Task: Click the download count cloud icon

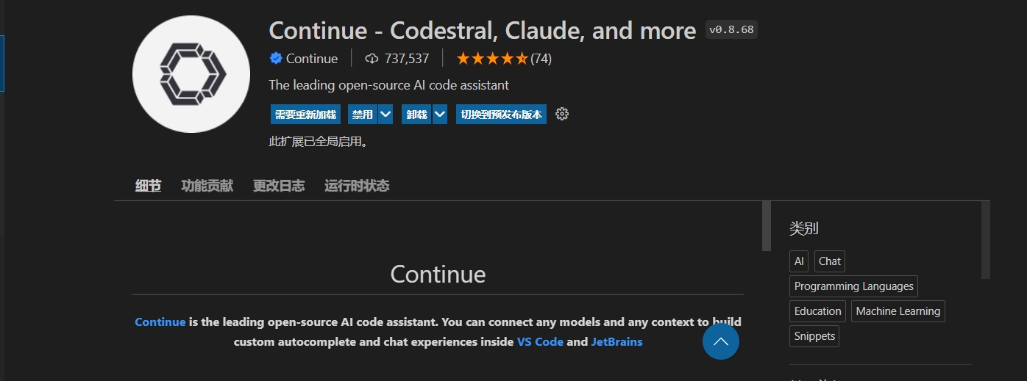Action: pyautogui.click(x=372, y=59)
